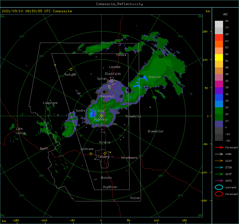Image resolution: width=239 pixels, height=224 pixels.
Task: Click the green 22JP arrow icon
Action: click(219, 174)
